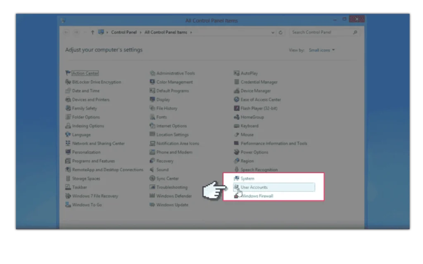Open the View by Small icons dropdown
Image resolution: width=423 pixels, height=264 pixels.
pos(322,50)
